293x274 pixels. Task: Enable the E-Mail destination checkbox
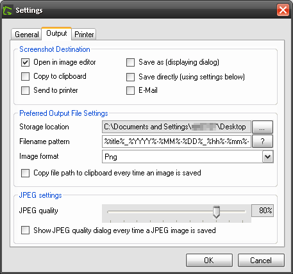130,90
